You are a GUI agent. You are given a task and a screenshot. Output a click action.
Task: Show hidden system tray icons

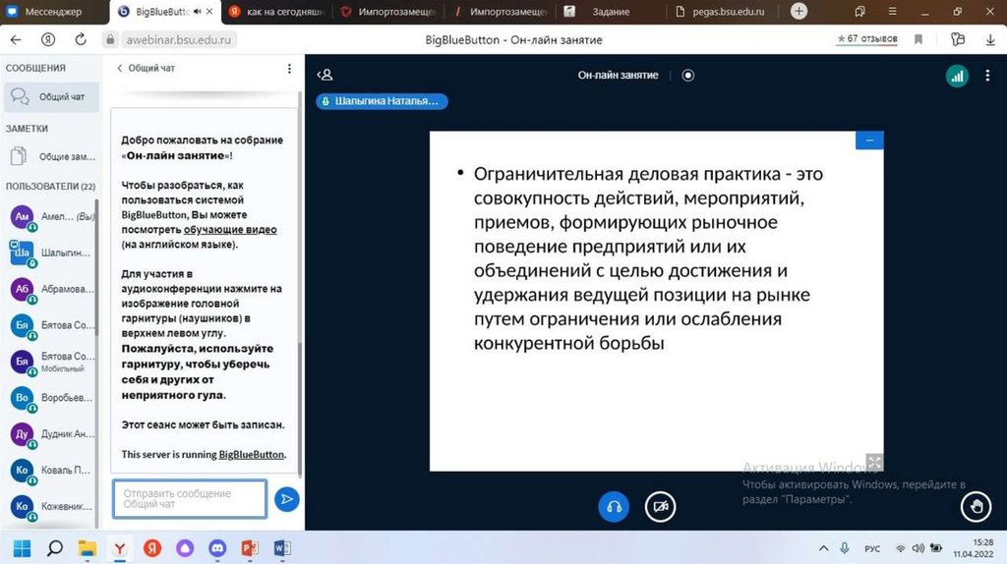coord(823,548)
